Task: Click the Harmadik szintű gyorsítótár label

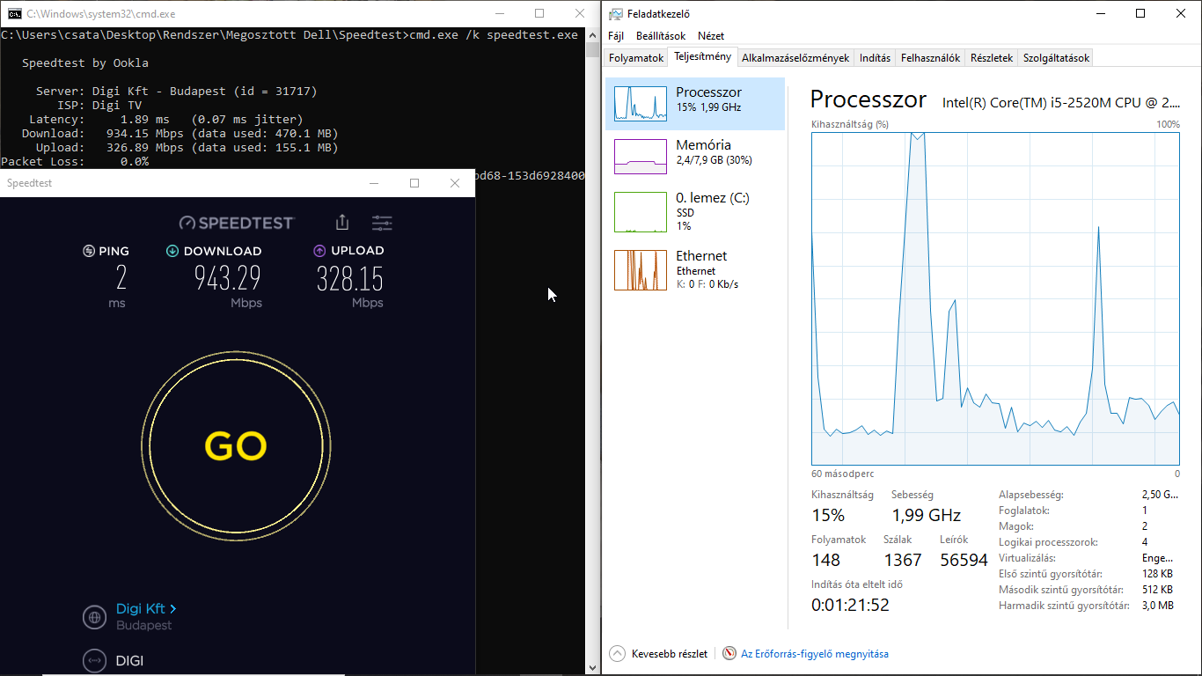Action: coord(1064,606)
